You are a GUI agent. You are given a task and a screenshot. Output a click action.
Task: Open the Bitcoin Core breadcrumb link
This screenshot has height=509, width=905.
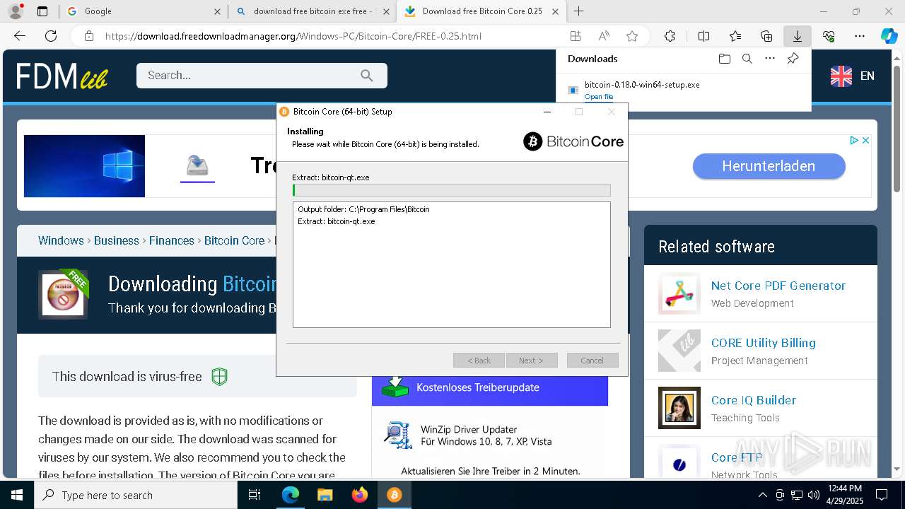[x=234, y=240]
